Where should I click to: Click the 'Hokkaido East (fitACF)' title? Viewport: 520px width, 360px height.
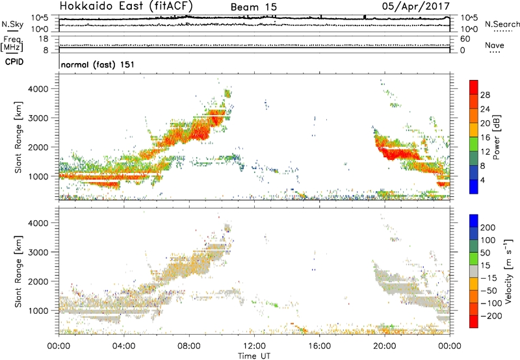126,6
